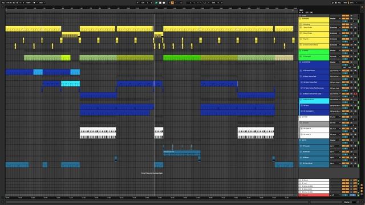Screen dimensions: 365x205
Task: Toggle the Computer MIDI Keyboard icon
Action: (336, 3)
